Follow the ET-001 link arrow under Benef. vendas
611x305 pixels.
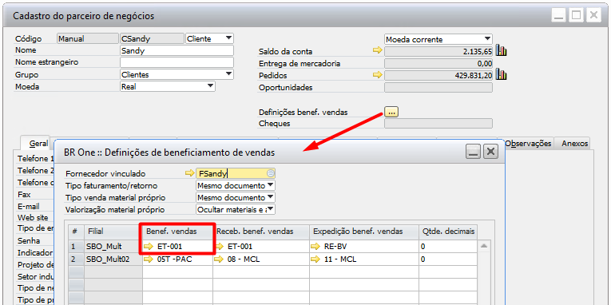[x=149, y=246]
